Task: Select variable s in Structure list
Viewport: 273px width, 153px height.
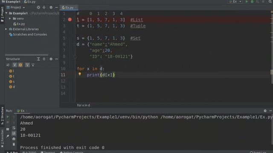Action: coord(12,82)
